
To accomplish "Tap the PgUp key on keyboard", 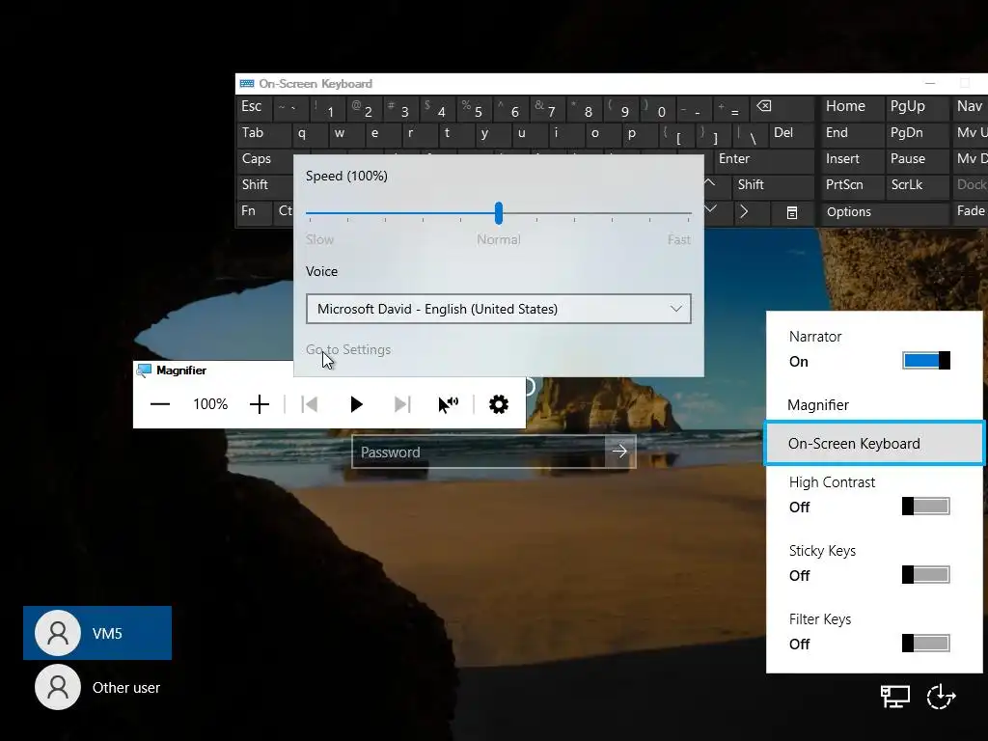I will (916, 107).
